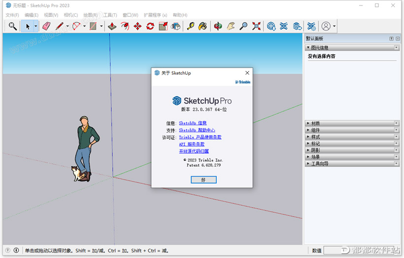404x258 pixels.
Task: Open the 扩展程序 (x) menu
Action: click(155, 15)
